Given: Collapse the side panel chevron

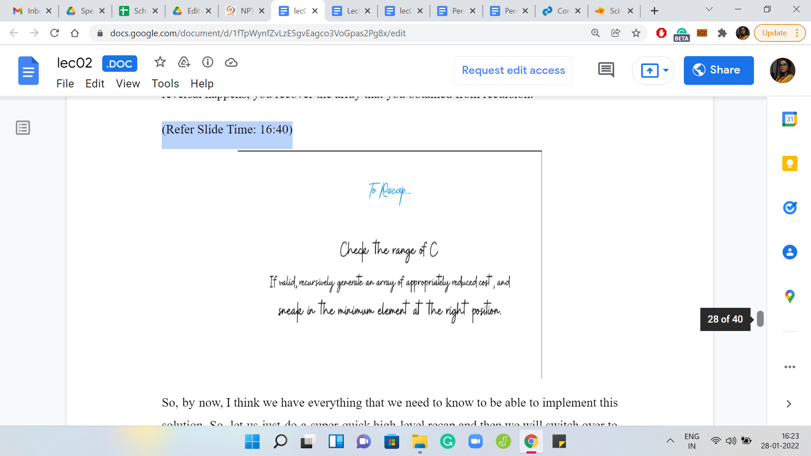Looking at the screenshot, I should 788,404.
